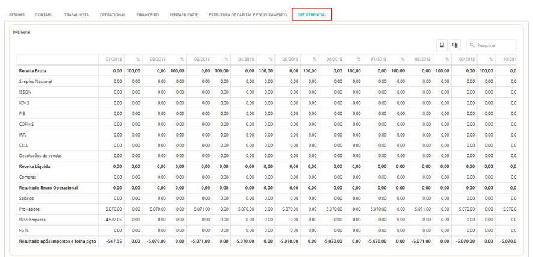This screenshot has height=257, width=533.
Task: Select Resultado após impostos e folha pgto row
Action: (x=57, y=241)
